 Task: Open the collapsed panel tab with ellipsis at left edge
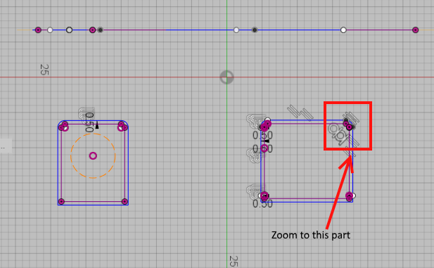click(x=6, y=146)
